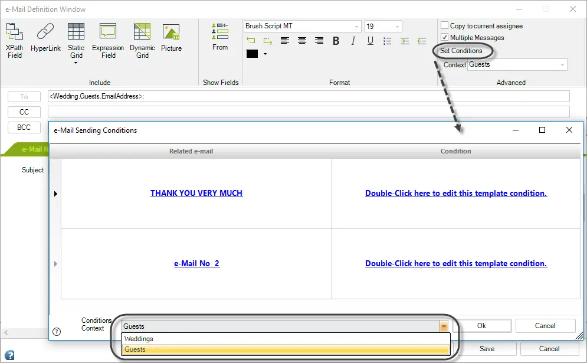Image resolution: width=587 pixels, height=363 pixels.
Task: Uncheck the Multiple Messages checkbox
Action: tap(444, 37)
